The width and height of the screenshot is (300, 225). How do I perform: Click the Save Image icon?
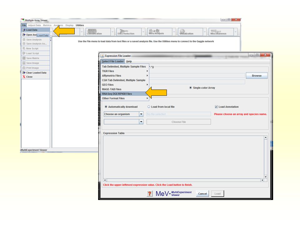24,63
